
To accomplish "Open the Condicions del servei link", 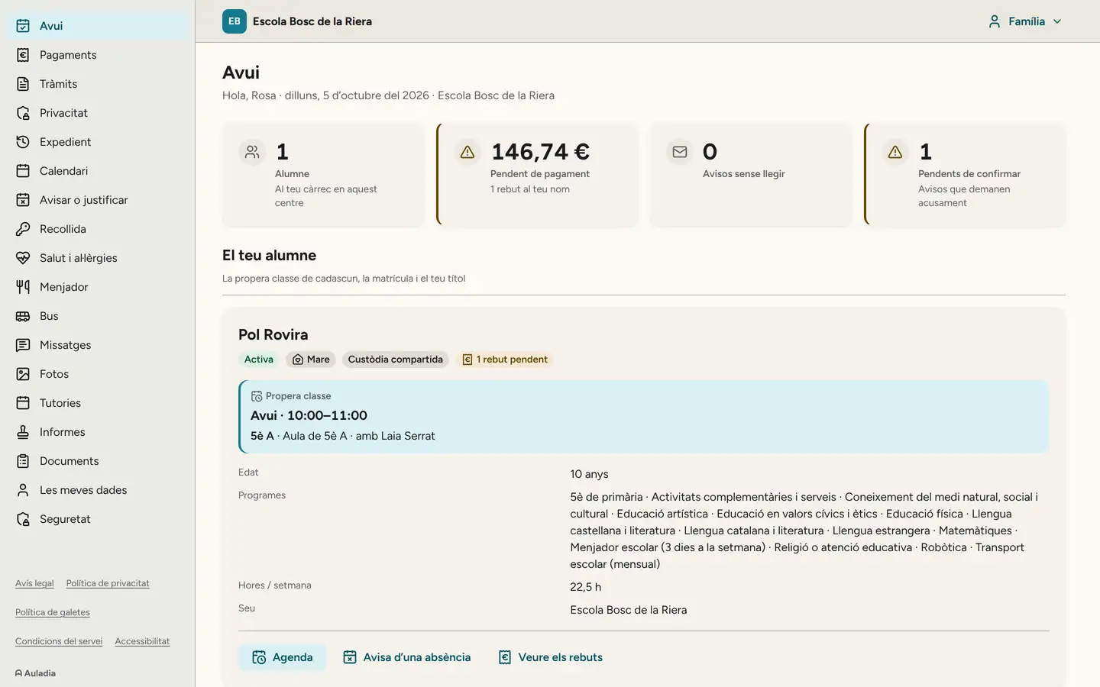I will pos(59,641).
